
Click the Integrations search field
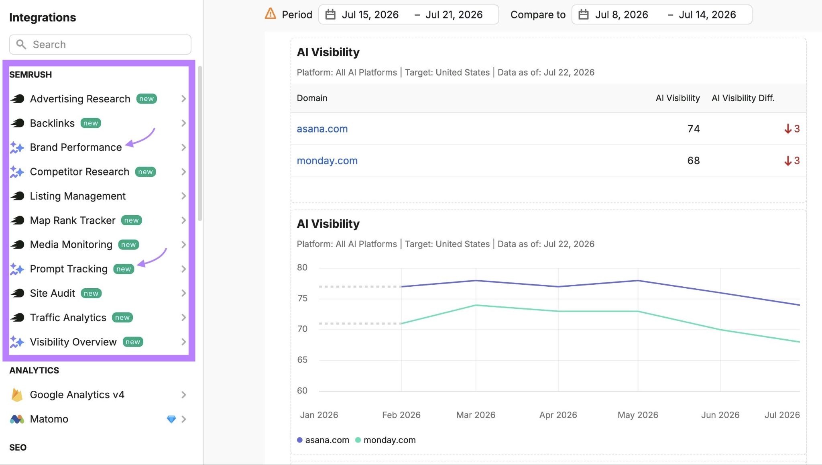(x=100, y=45)
